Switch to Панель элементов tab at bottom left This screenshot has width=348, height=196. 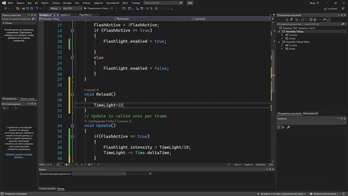pos(28,99)
